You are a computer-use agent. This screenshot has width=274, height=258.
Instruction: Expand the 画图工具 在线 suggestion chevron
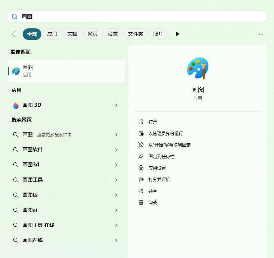point(117,225)
